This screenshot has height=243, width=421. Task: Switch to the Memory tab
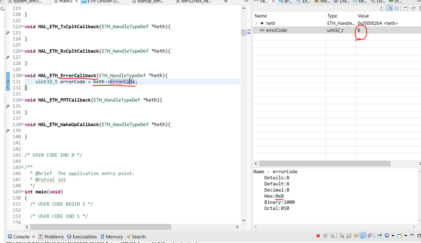112,237
